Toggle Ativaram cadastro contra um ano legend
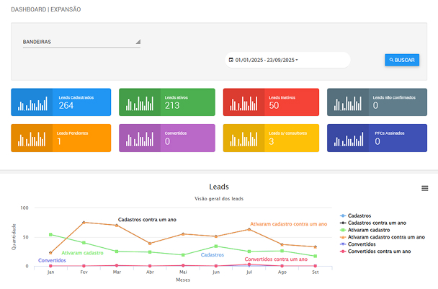This screenshot has height=289, width=438. tap(389, 237)
